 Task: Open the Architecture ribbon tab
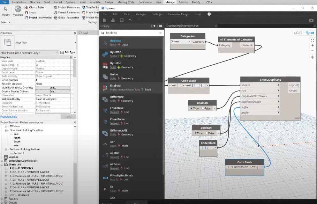pyautogui.click(x=19, y=2)
